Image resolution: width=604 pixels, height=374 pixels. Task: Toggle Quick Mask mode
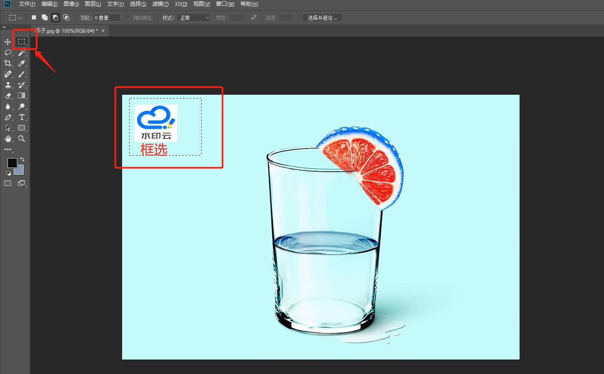(x=8, y=183)
